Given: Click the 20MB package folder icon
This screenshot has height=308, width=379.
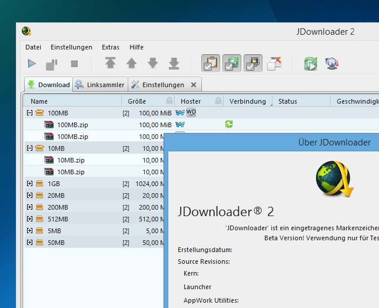Looking at the screenshot, I should click(39, 195).
